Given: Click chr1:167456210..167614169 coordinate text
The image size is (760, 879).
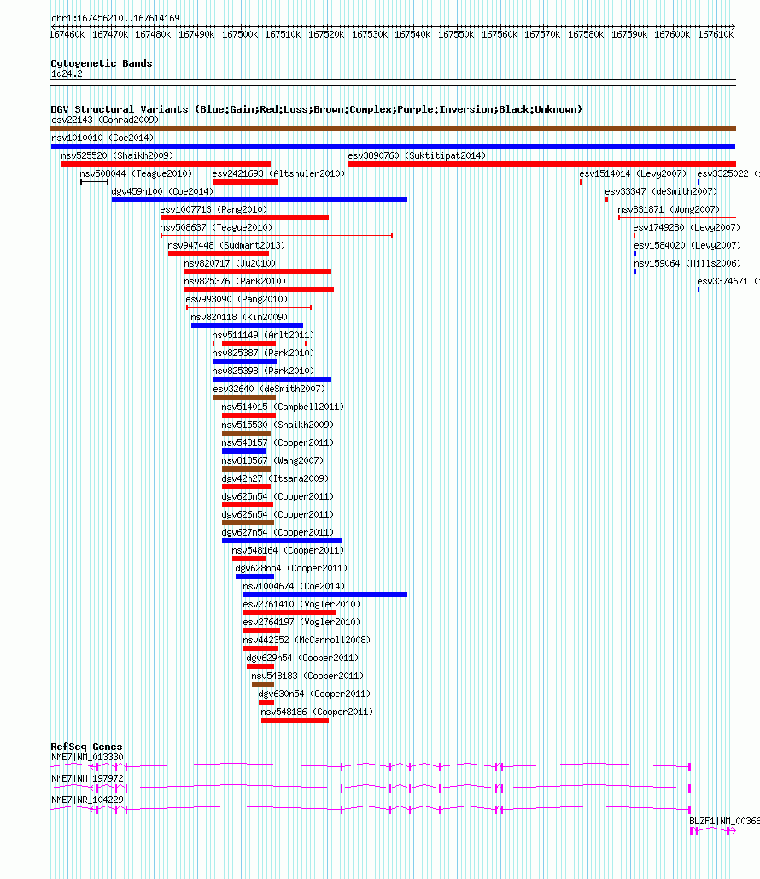Looking at the screenshot, I should pyautogui.click(x=115, y=19).
